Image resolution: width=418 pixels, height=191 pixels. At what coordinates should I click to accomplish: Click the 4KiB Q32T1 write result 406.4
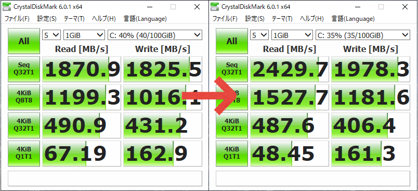click(x=371, y=125)
